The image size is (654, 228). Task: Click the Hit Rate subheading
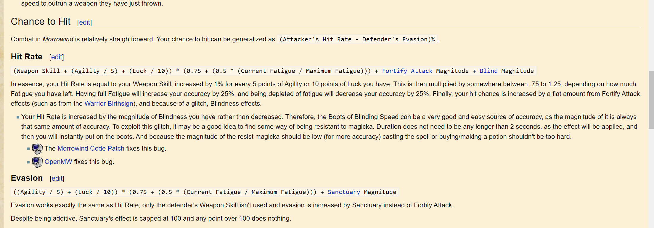(x=27, y=57)
